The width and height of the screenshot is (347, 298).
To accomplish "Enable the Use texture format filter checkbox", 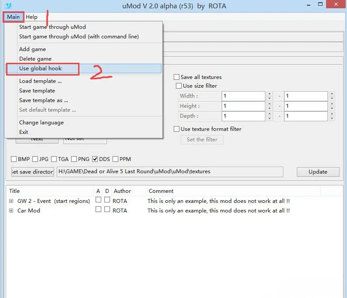I will coord(177,129).
